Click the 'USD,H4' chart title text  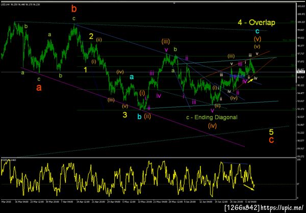5,4
